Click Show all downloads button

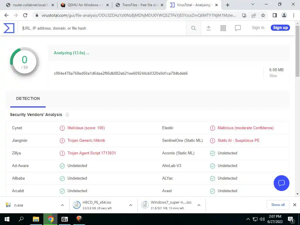coord(278,205)
